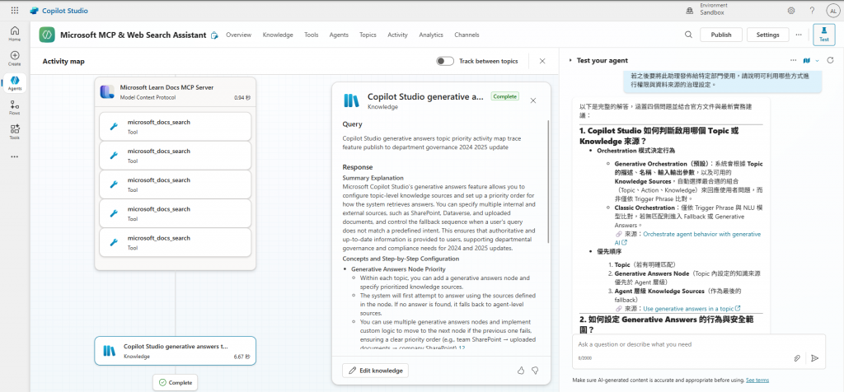Open the See terms link
This screenshot has height=392, width=844.
pyautogui.click(x=757, y=380)
